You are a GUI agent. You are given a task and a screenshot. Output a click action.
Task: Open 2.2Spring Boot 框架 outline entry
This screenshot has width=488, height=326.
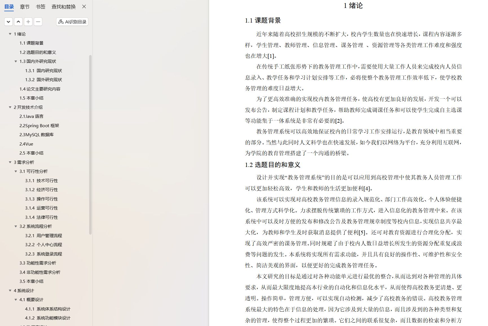(x=39, y=125)
